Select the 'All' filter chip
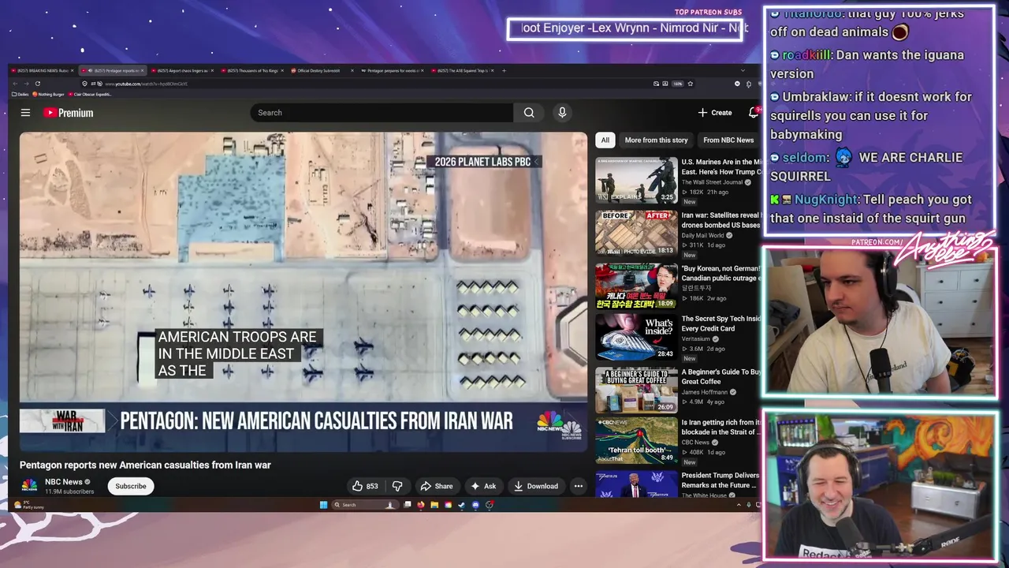The image size is (1009, 568). point(605,140)
